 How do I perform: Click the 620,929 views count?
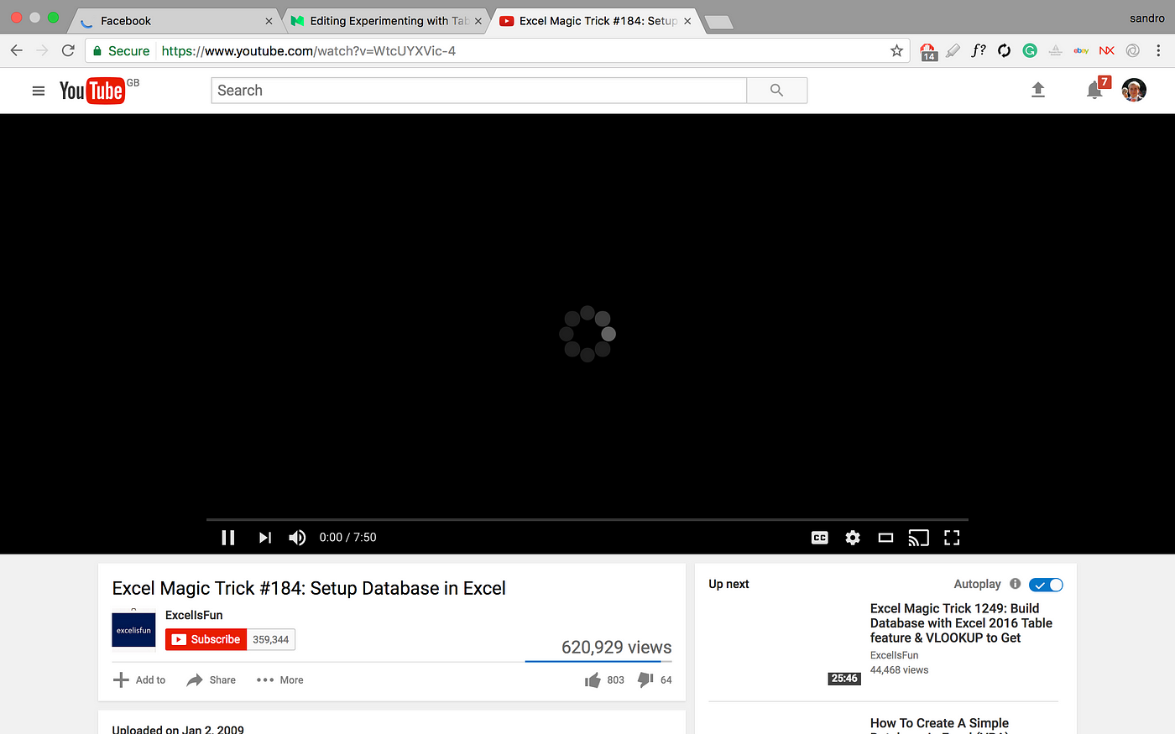tap(617, 647)
